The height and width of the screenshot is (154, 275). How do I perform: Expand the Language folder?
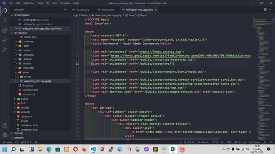tap(28, 55)
